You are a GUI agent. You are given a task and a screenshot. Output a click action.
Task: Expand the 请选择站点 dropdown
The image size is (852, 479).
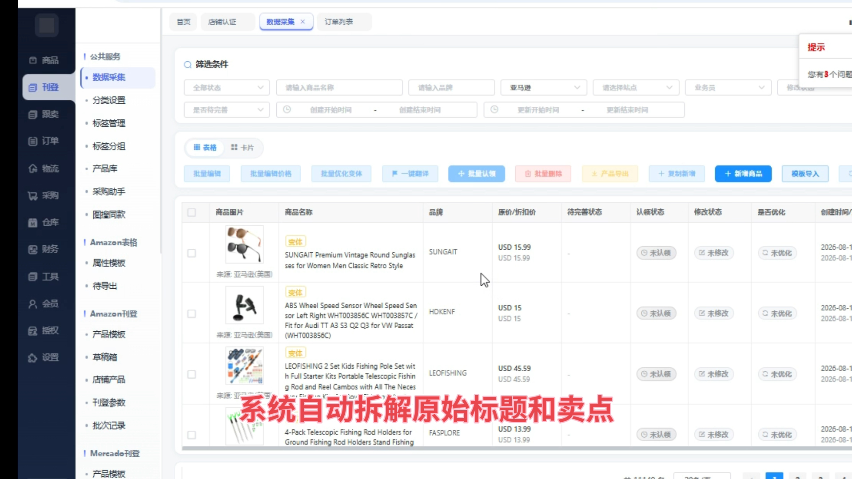pos(636,88)
